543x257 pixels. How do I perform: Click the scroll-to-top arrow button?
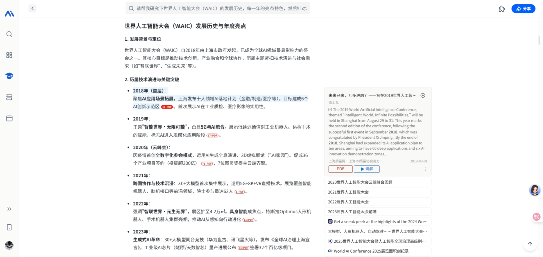pyautogui.click(x=530, y=244)
